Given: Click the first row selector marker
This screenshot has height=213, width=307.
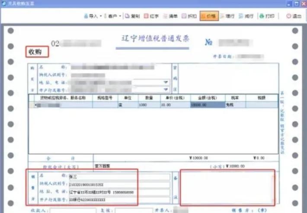Looking at the screenshot, I should click(32, 105).
